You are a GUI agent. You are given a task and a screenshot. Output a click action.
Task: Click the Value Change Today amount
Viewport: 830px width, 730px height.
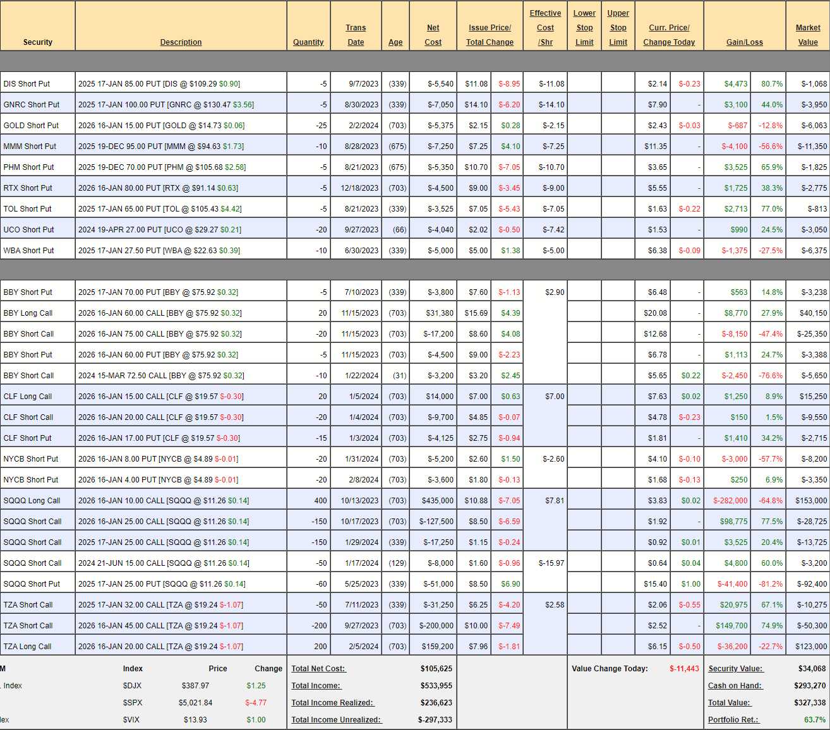[684, 669]
